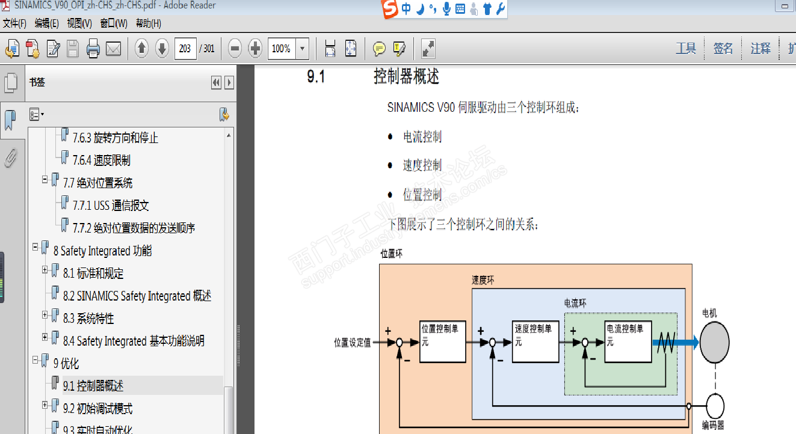Expand the 8.1 标准和规定 bookmark
This screenshot has width=796, height=434.
tap(45, 270)
